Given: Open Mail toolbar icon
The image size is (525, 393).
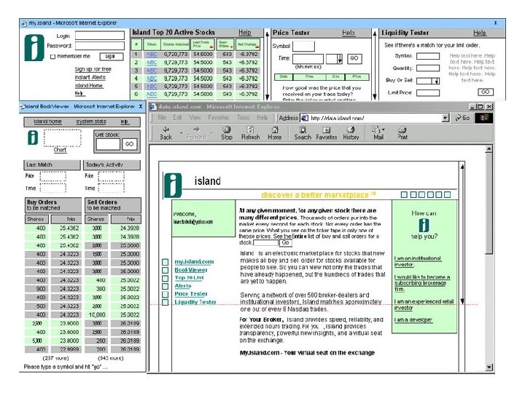Looking at the screenshot, I should (x=376, y=130).
